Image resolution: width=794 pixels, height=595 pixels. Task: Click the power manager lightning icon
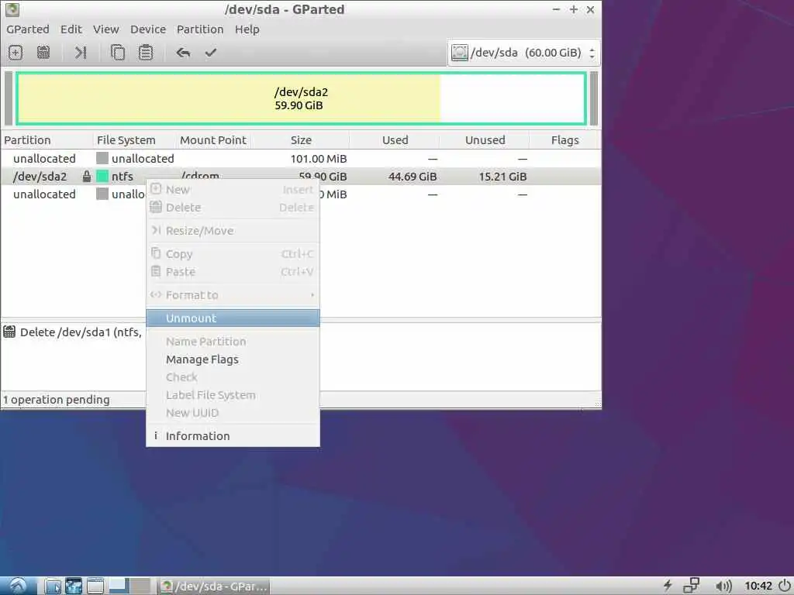(668, 586)
